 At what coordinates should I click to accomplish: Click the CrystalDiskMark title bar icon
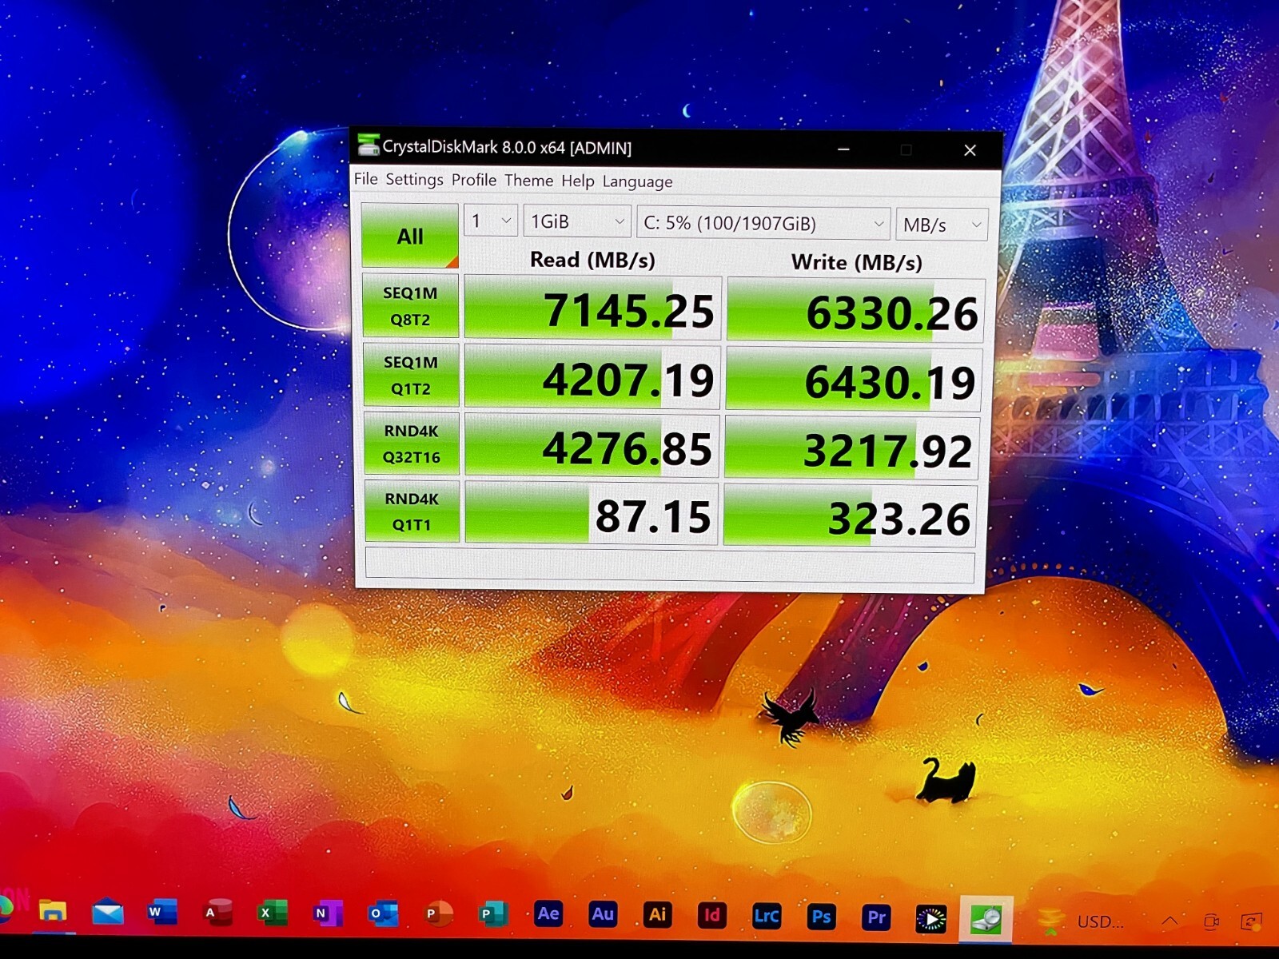[368, 145]
